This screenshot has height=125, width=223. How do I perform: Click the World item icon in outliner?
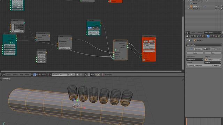click(x=191, y=3)
